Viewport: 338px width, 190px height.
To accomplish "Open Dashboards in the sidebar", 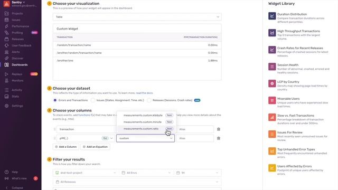I will coord(20,65).
